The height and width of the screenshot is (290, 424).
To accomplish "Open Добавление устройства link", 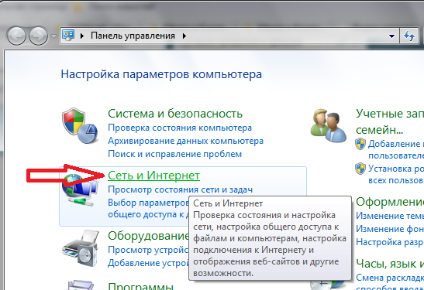I will pos(148,263).
